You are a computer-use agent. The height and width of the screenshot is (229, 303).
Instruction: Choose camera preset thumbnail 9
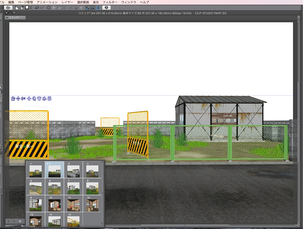[x=35, y=204]
